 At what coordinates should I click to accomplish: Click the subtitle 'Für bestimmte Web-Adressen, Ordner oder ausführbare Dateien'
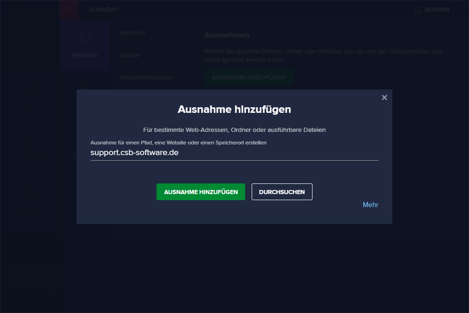coord(234,130)
